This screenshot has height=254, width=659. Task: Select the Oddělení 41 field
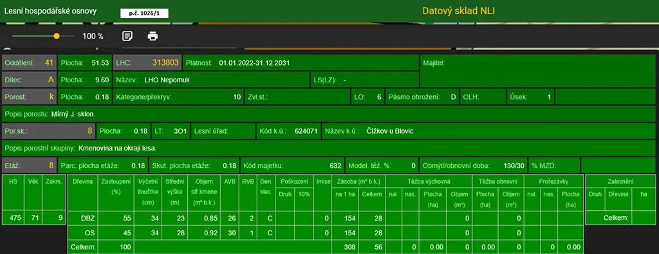(29, 63)
